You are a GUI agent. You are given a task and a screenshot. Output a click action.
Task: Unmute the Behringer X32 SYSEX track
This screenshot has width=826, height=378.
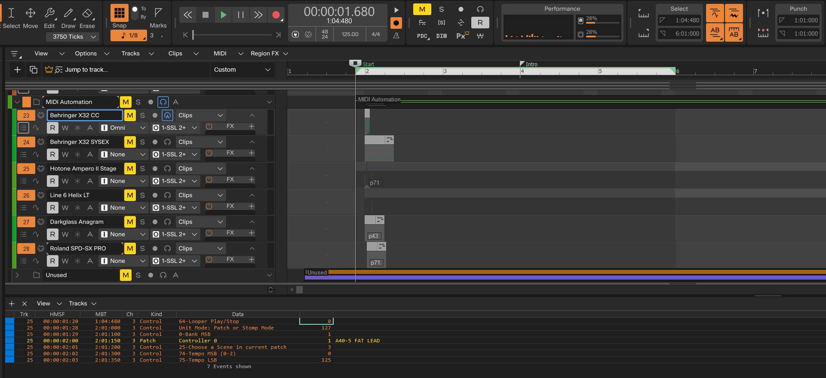[x=130, y=142]
